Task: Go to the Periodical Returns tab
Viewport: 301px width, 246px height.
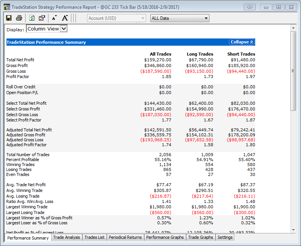Action: (125, 237)
